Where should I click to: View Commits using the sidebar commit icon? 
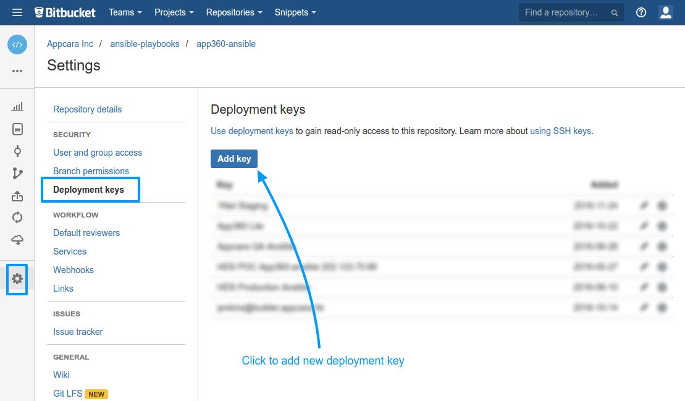[x=17, y=151]
